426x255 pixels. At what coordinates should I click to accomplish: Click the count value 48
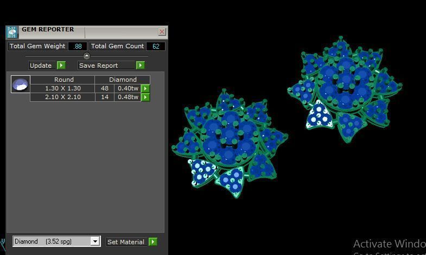tap(105, 88)
